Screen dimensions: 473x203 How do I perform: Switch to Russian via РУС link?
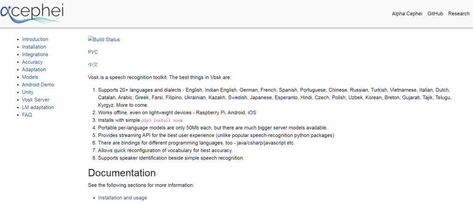tap(93, 52)
